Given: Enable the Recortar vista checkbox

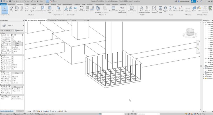Looking at the screenshot, I should pyautogui.click(x=12, y=57).
